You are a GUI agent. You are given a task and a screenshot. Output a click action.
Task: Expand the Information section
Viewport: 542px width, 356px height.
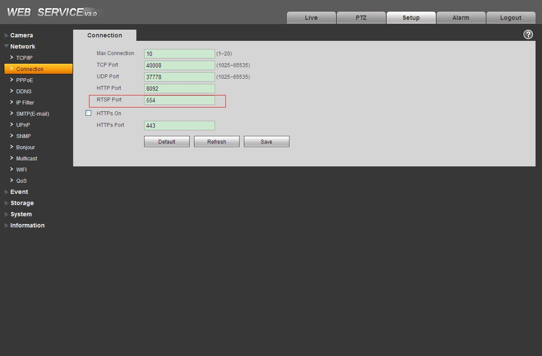pyautogui.click(x=27, y=225)
